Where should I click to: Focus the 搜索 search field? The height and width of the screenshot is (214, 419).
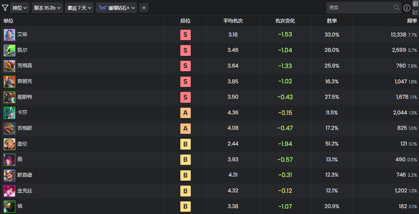pos(364,8)
